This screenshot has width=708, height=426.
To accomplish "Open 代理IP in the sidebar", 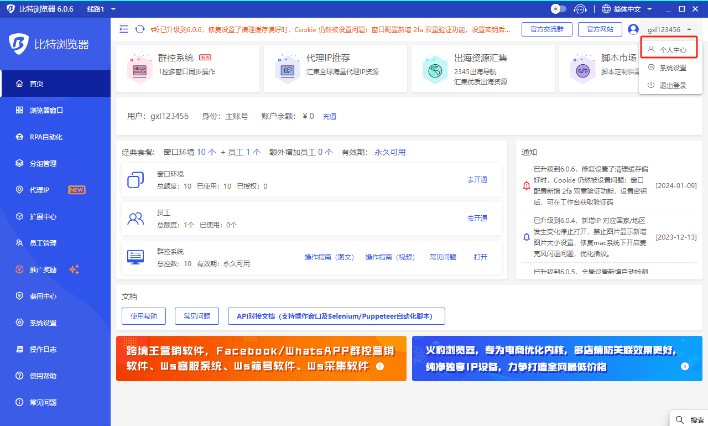I will (x=55, y=190).
